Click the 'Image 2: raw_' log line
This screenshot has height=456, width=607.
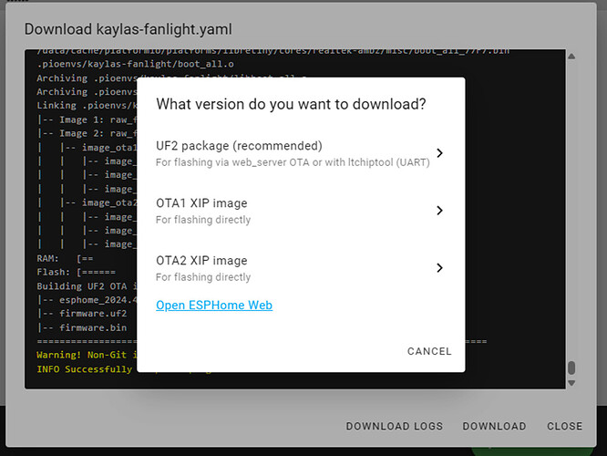[87, 134]
